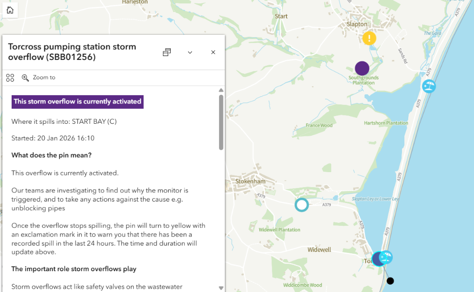Click the beach umbrella icon near Sands Rd
This screenshot has height=292, width=474.
click(429, 86)
